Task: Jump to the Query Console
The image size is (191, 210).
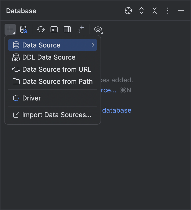Action: (54, 29)
